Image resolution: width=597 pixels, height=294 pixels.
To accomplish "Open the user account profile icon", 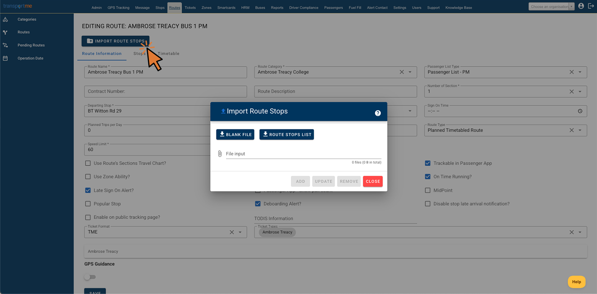I will tap(581, 6).
